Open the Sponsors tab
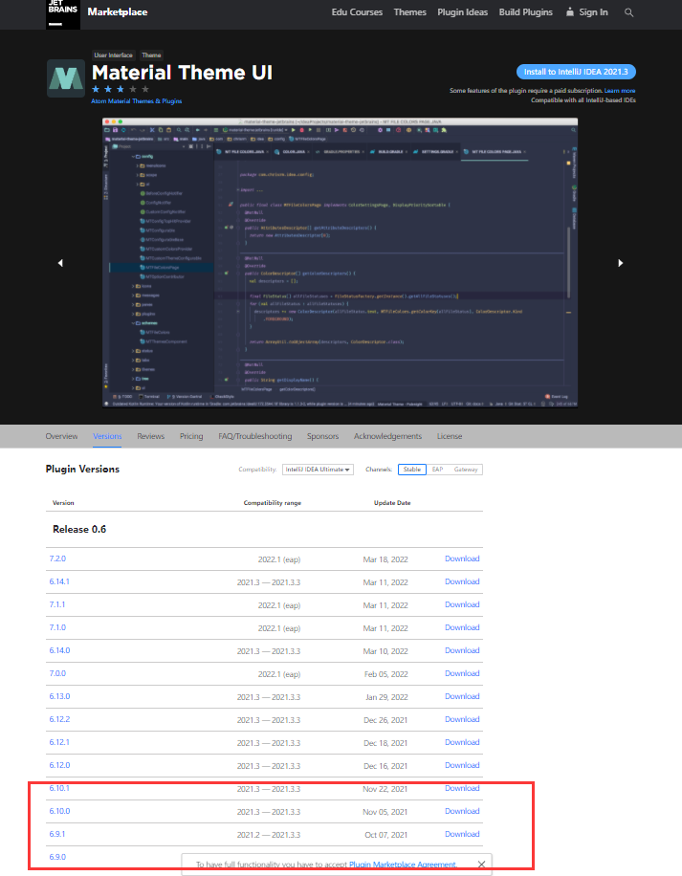This screenshot has width=682, height=876. (323, 436)
